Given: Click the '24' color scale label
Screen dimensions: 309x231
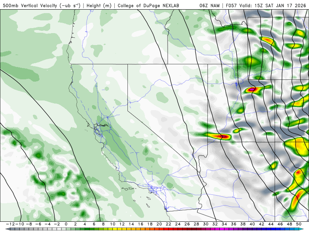Looking at the screenshot, I should coord(178,224).
